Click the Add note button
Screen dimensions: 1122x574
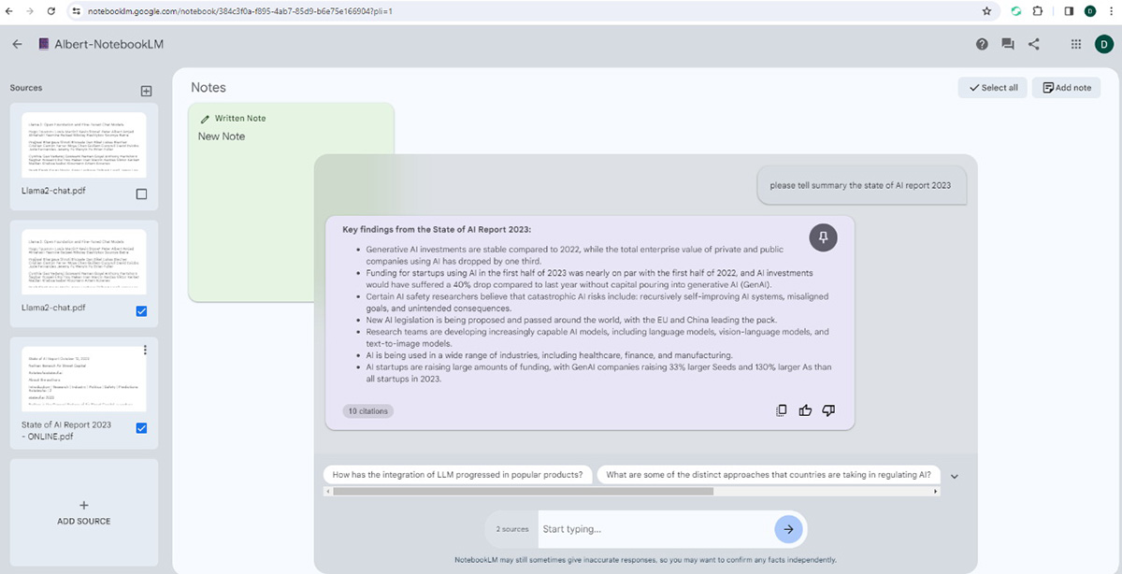[x=1067, y=88]
